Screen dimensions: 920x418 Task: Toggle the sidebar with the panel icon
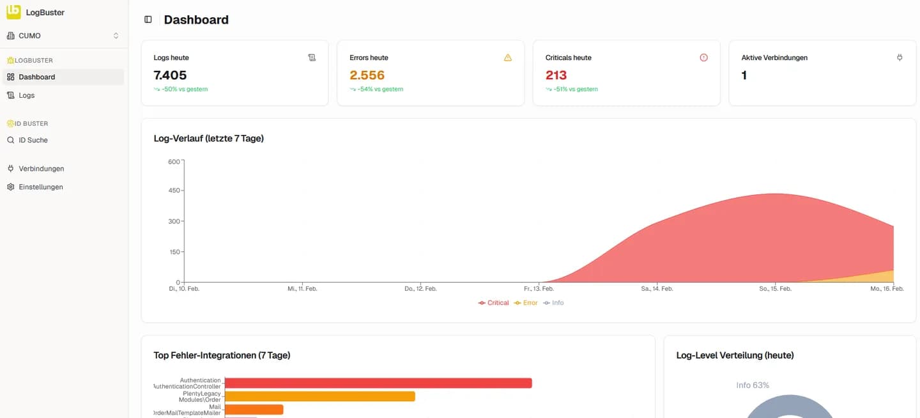[148, 20]
